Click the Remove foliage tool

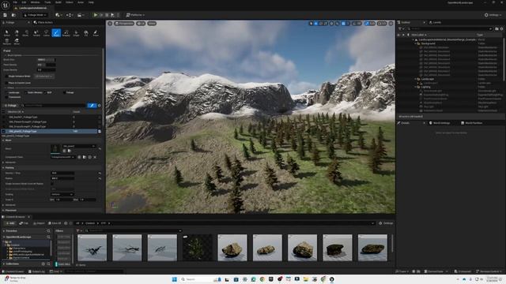[x=7, y=41]
